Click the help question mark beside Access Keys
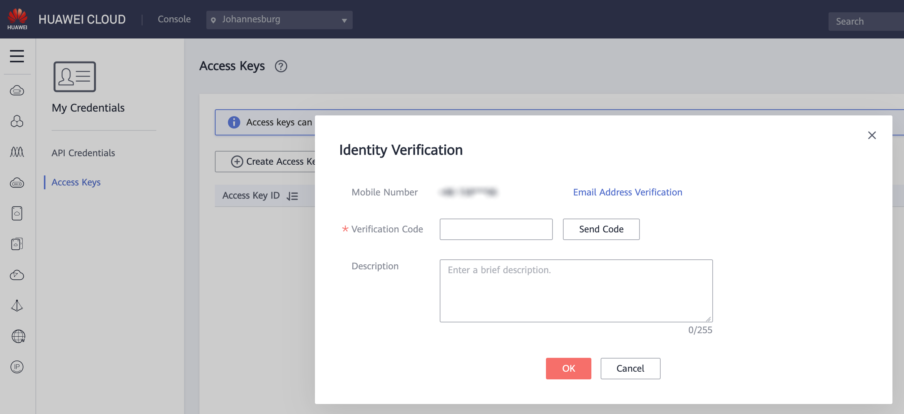The width and height of the screenshot is (904, 414). click(281, 67)
